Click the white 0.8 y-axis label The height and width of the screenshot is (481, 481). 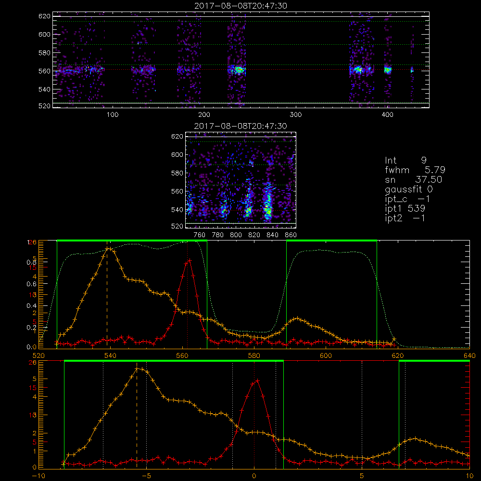tap(31, 262)
